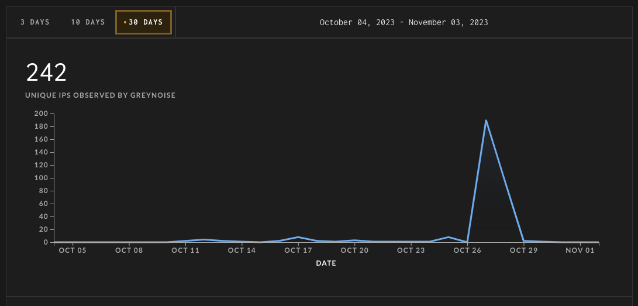Click the OCT 14 date label
The height and width of the screenshot is (306, 638).
242,250
